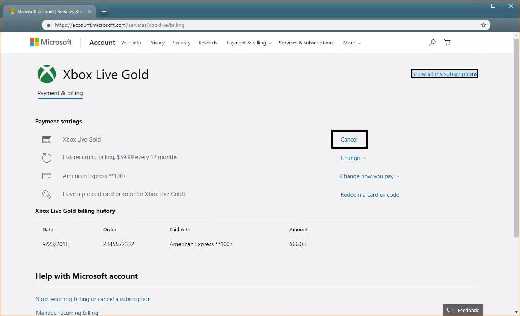The height and width of the screenshot is (316, 520).
Task: Open the shopping cart icon
Action: point(447,43)
